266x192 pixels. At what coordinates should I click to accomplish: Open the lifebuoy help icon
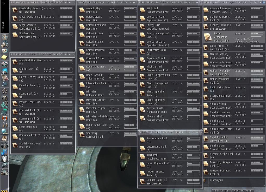click(5, 118)
